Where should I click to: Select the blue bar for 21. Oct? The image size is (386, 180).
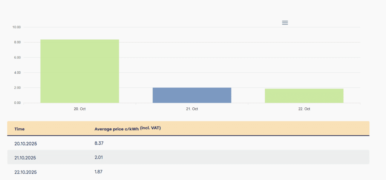pyautogui.click(x=192, y=95)
